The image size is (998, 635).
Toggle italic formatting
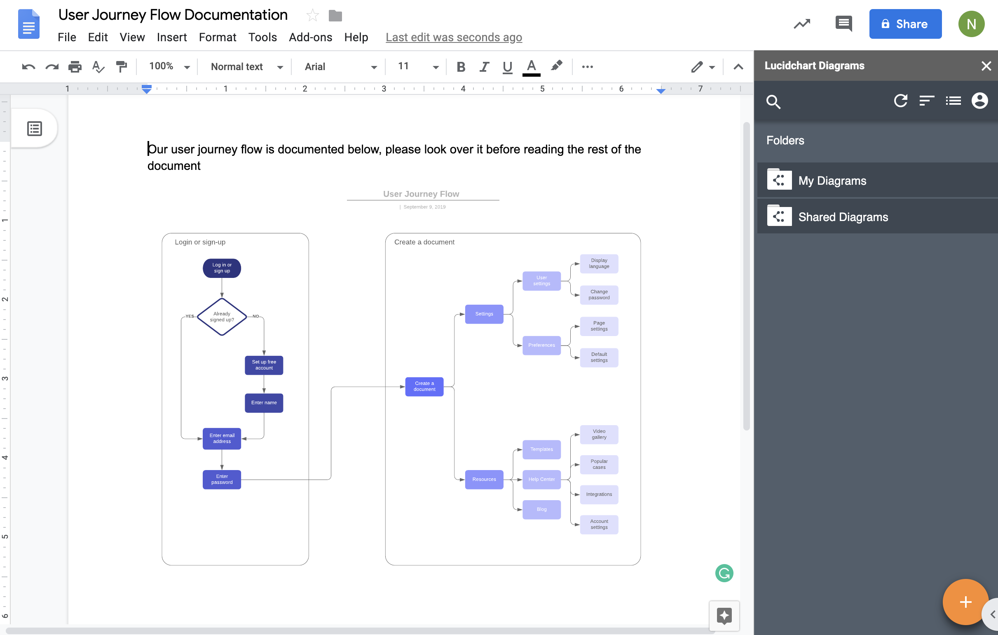click(x=484, y=66)
